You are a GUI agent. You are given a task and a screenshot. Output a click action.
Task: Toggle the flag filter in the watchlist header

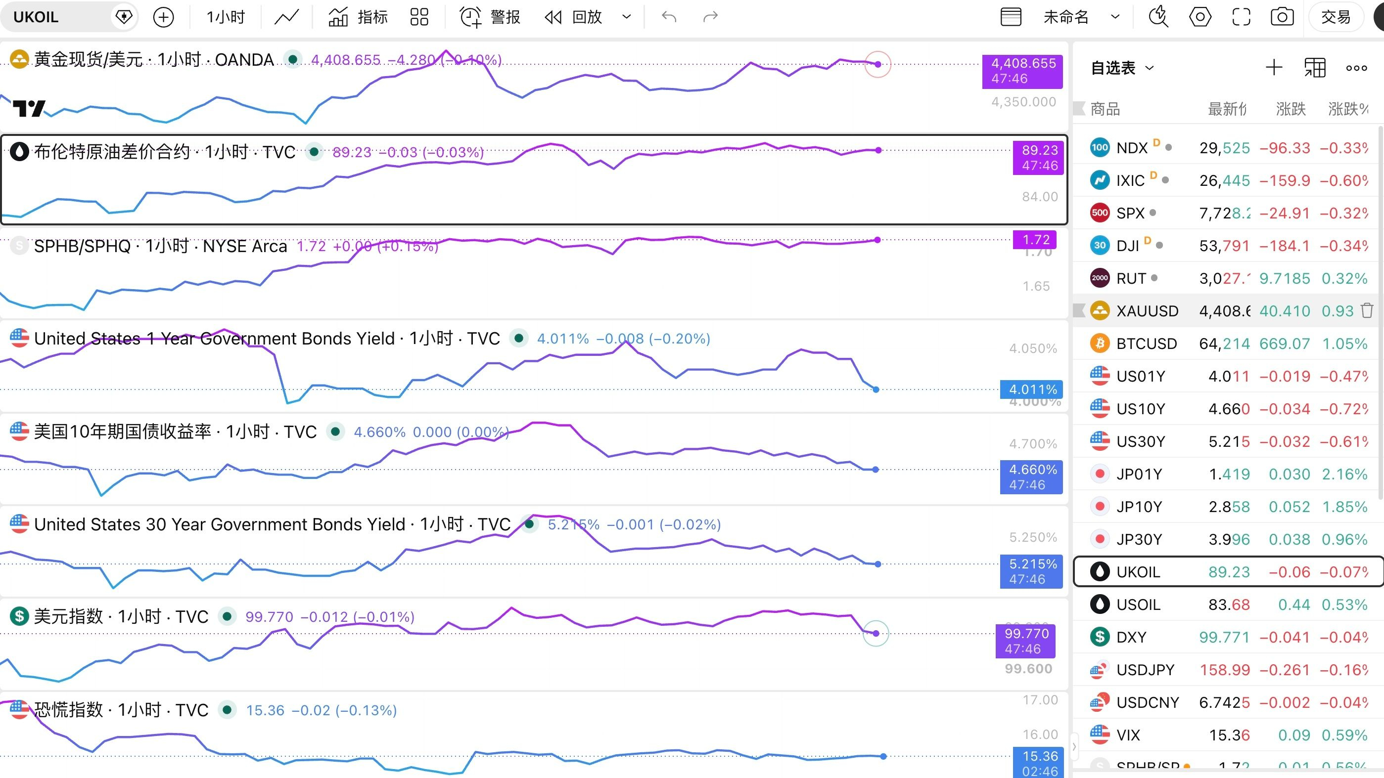(1079, 109)
